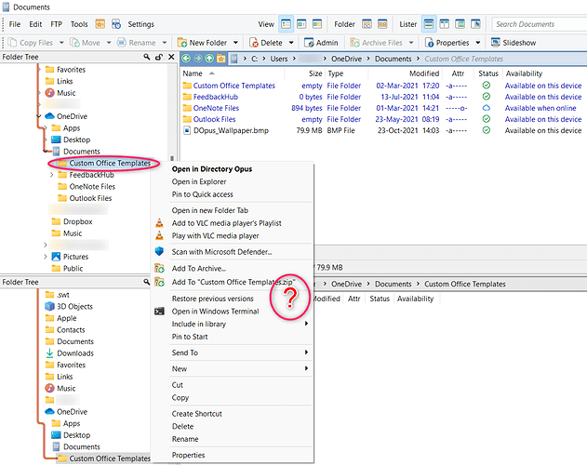This screenshot has width=587, height=465.
Task: Click Users in the upper path breadcrumb
Action: (x=279, y=59)
